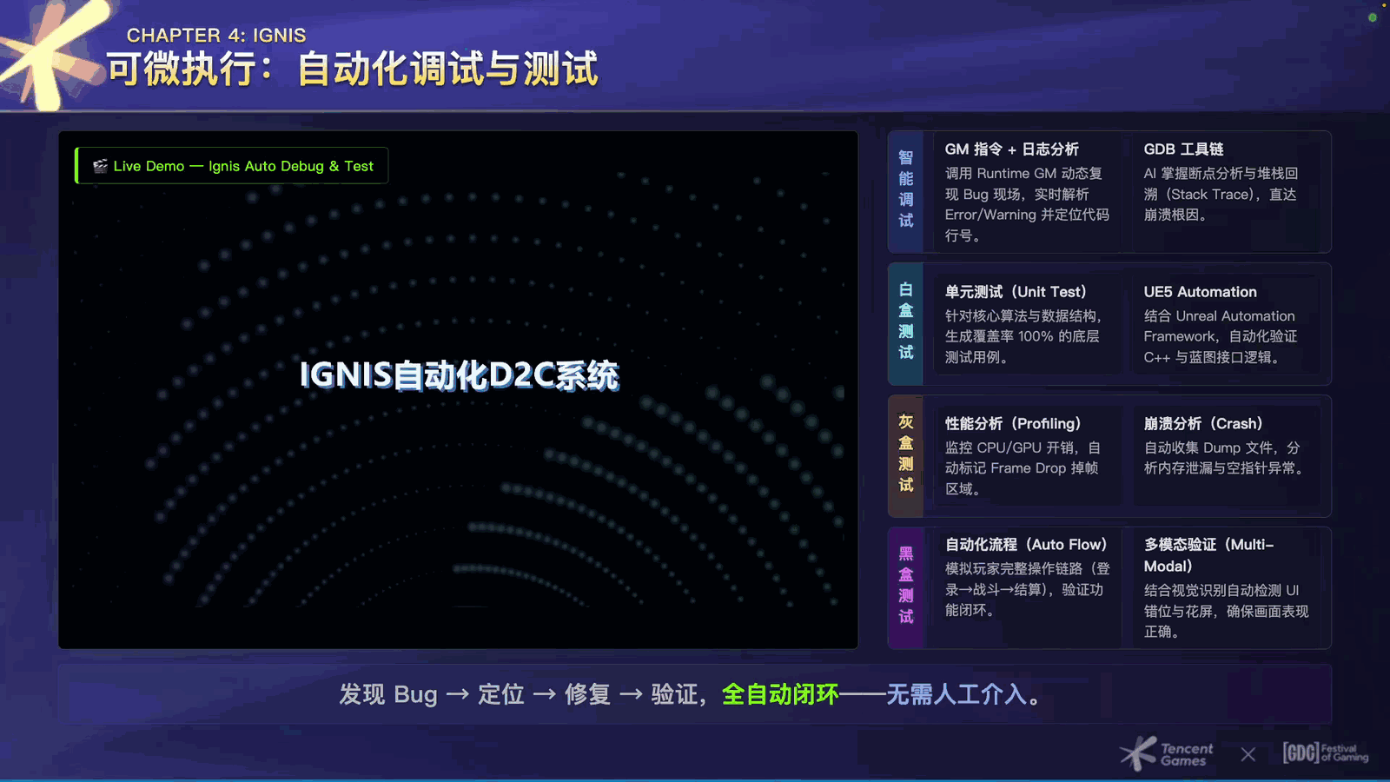Open the 单元测试 (Unit Test) card
1390x782 pixels.
click(1027, 323)
